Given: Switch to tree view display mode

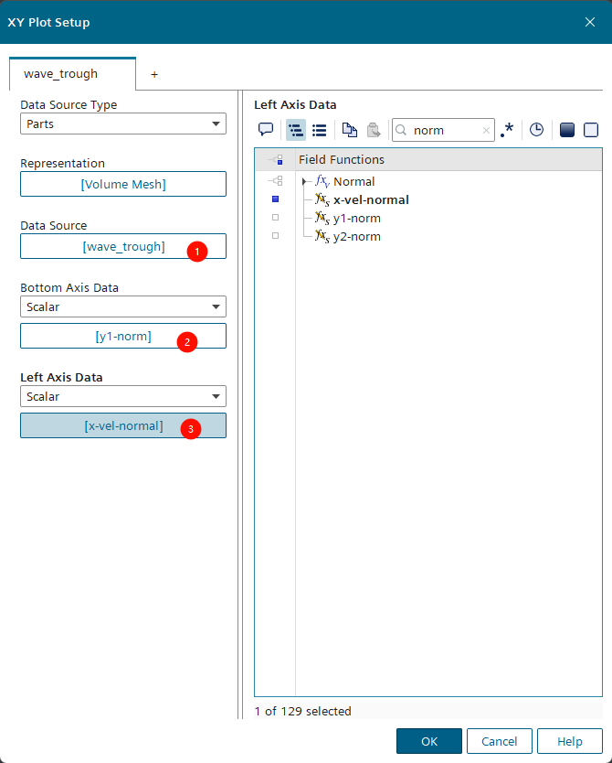Looking at the screenshot, I should (x=296, y=130).
